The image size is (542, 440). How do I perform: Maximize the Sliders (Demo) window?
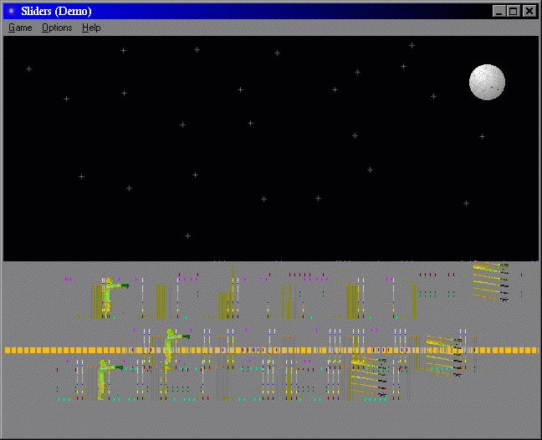point(513,12)
